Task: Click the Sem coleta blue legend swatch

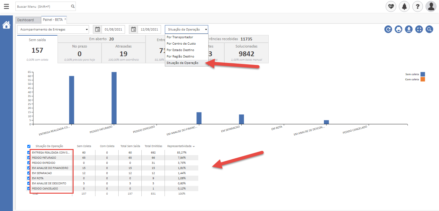Action: point(423,74)
